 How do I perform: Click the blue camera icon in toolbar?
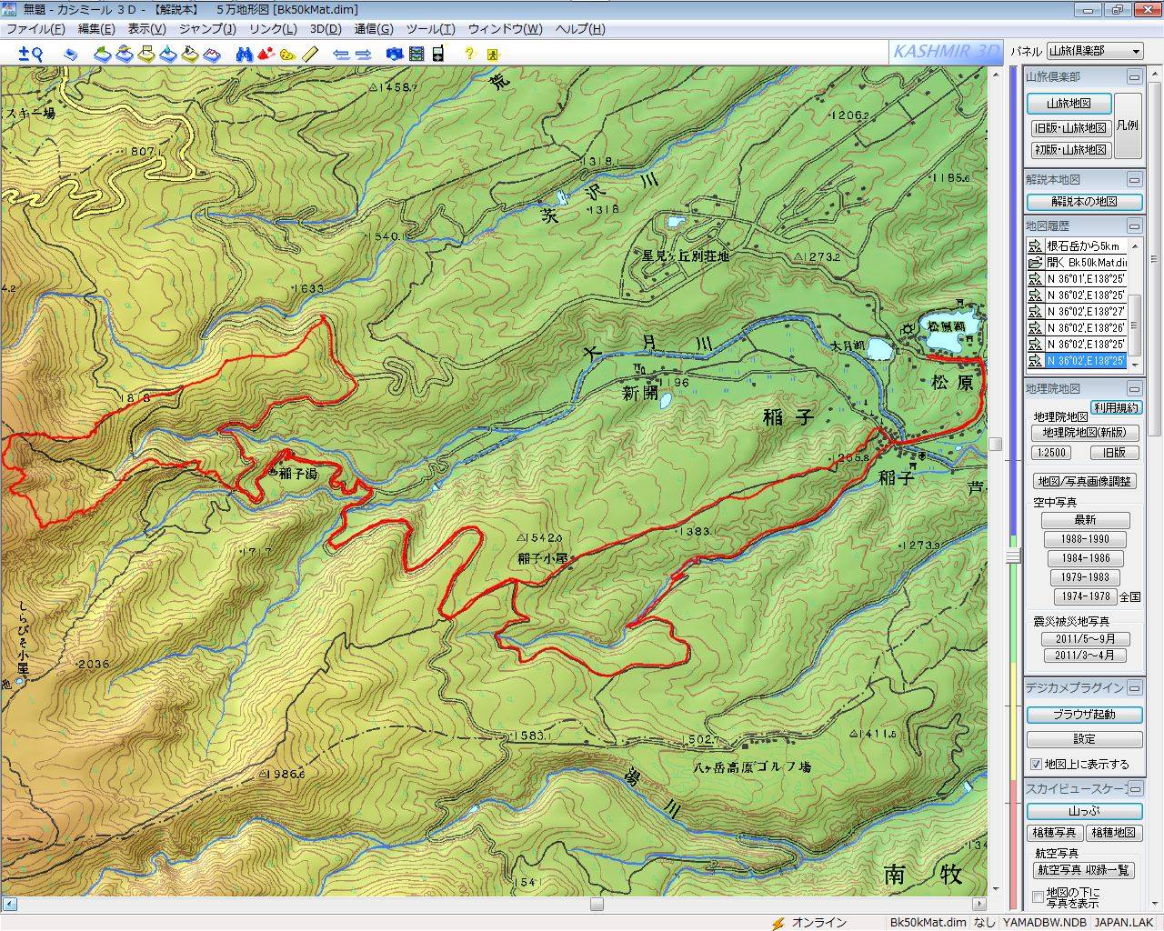395,54
